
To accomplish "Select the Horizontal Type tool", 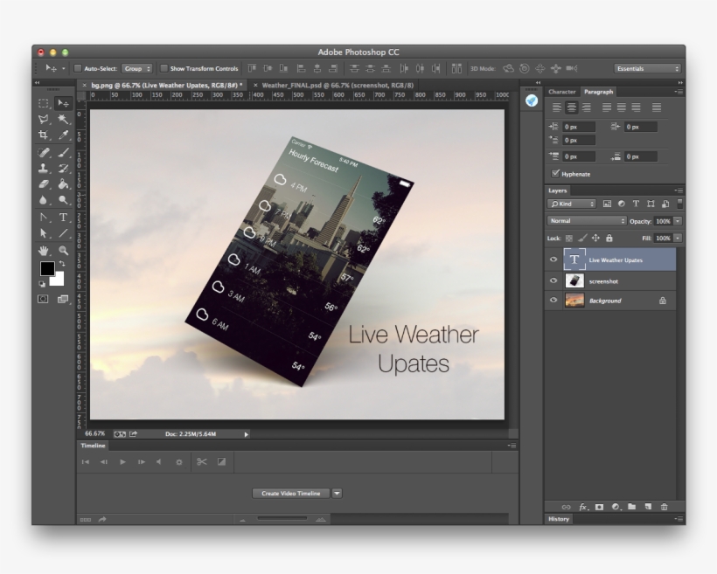I will point(63,218).
